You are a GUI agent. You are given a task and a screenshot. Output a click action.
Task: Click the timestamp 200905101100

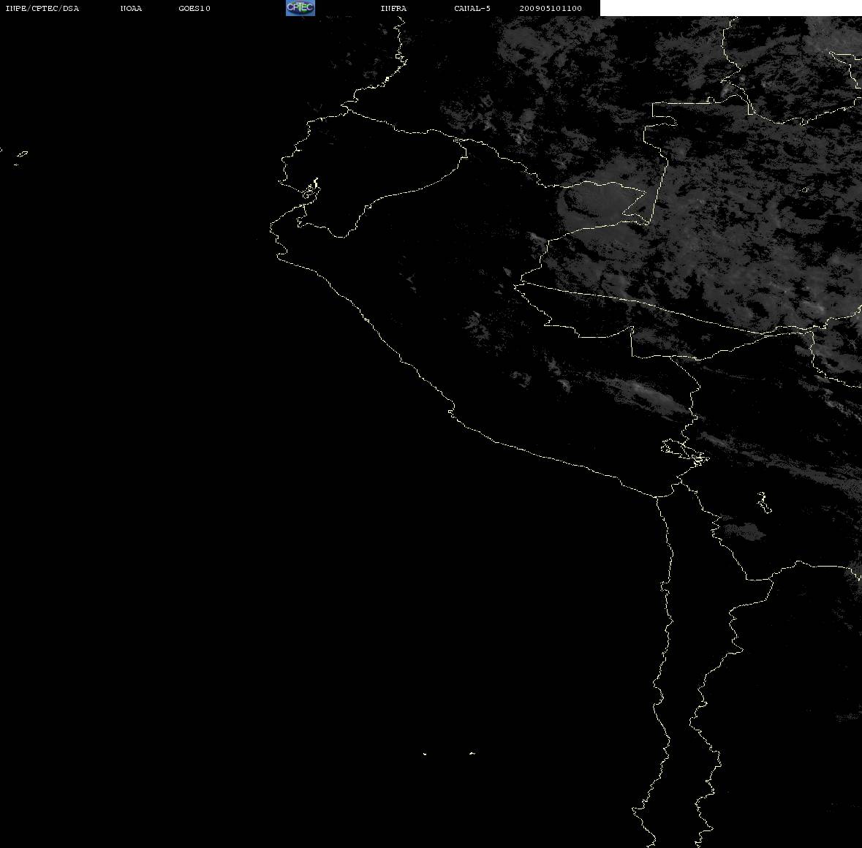[x=551, y=8]
